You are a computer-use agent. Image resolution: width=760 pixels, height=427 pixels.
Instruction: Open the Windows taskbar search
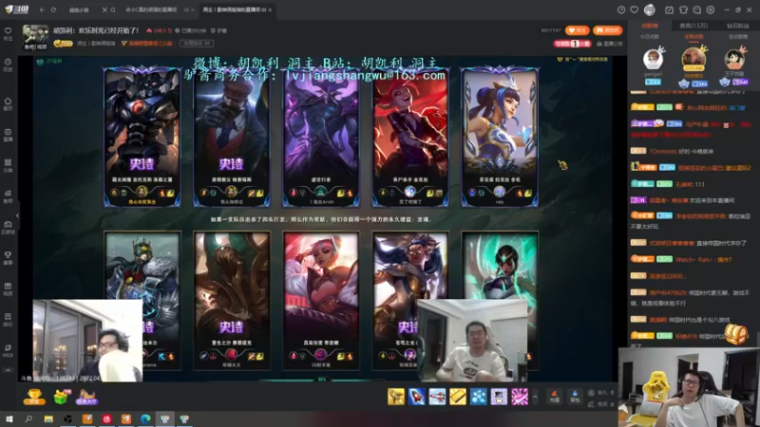tap(28, 418)
